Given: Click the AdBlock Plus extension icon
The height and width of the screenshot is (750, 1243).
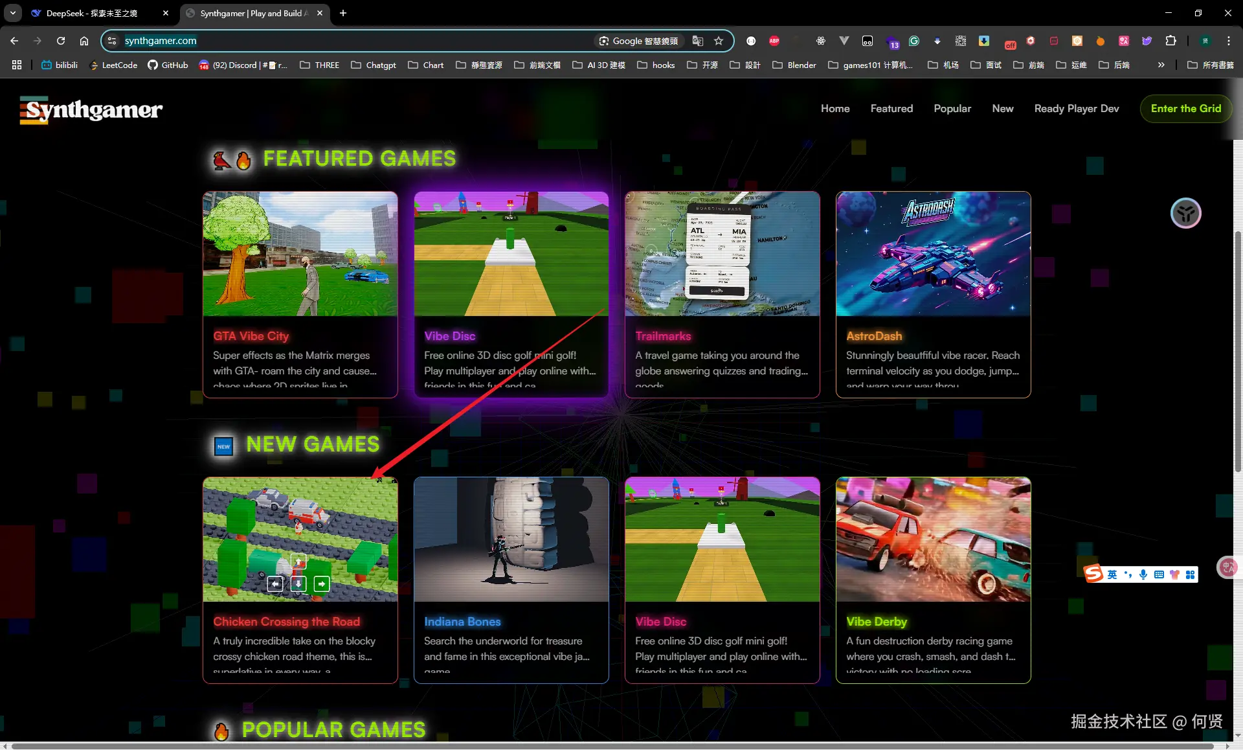Looking at the screenshot, I should coord(774,41).
